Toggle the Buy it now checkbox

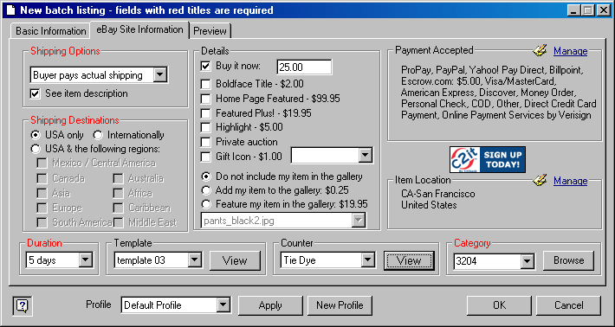coord(205,67)
